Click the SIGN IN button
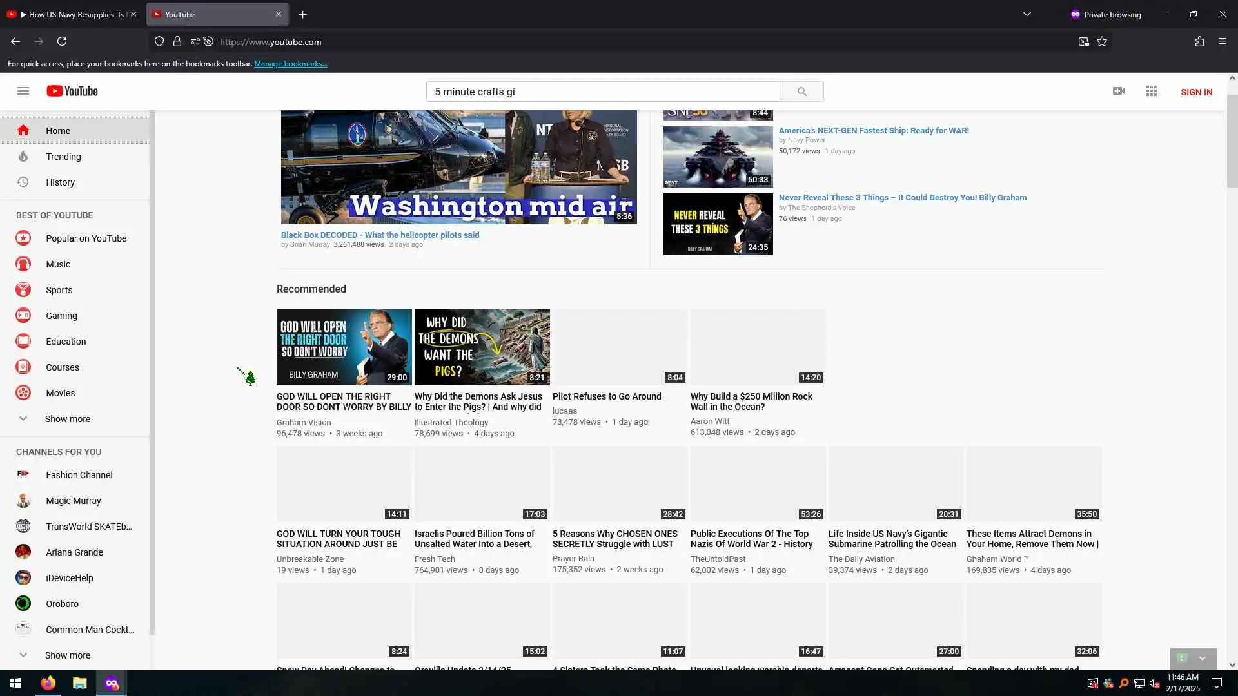 coord(1196,92)
